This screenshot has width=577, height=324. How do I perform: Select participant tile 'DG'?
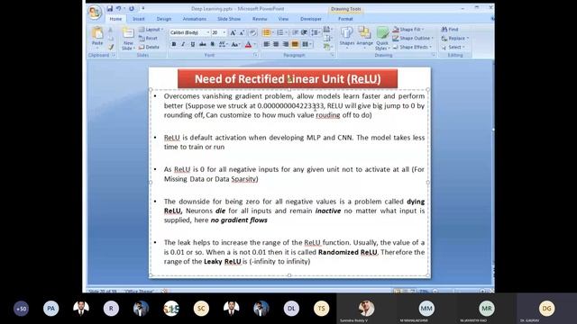click(x=547, y=308)
